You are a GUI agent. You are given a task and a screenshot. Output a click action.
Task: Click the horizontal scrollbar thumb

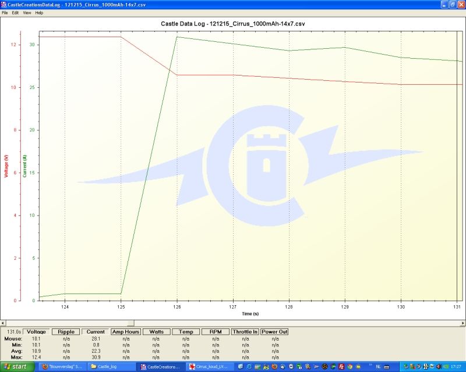pyautogui.click(x=130, y=323)
